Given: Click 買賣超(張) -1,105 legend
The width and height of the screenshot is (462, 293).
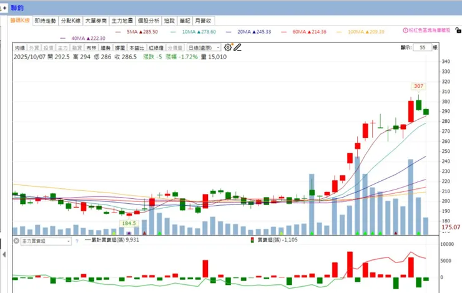Looking at the screenshot, I should tap(274, 240).
